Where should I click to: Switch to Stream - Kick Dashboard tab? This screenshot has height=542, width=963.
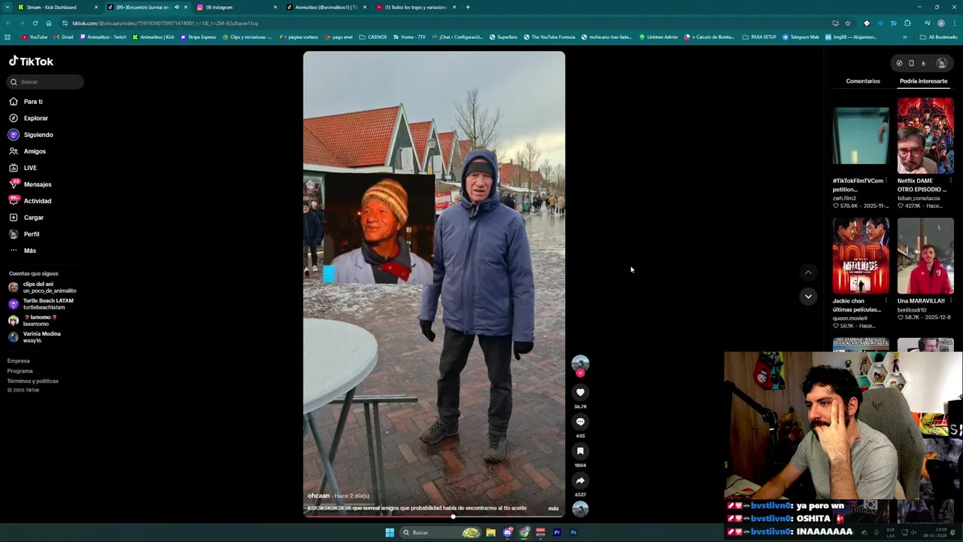(x=57, y=7)
